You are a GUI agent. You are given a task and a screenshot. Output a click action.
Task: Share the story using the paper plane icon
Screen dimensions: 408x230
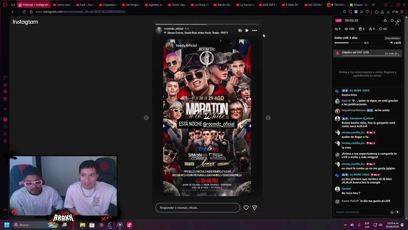[x=254, y=208]
